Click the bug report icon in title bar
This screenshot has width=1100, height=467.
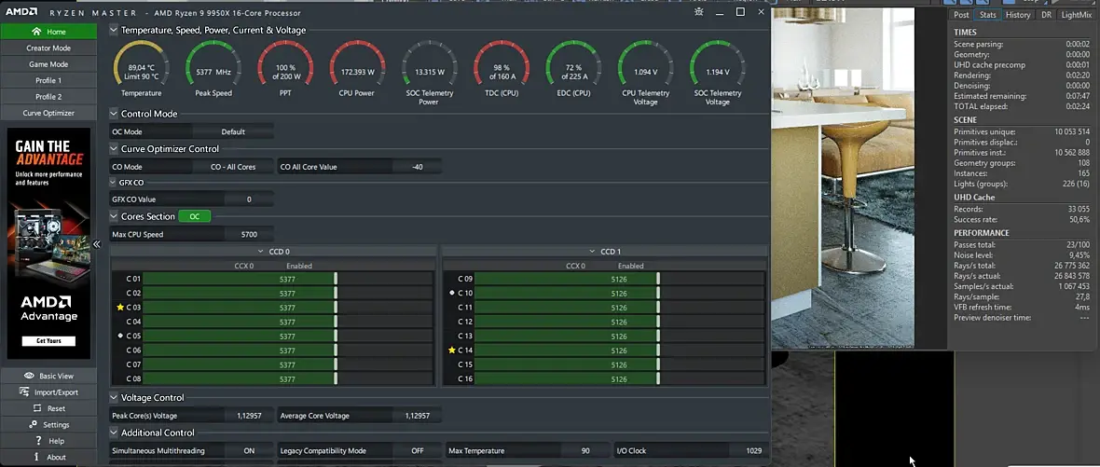coord(699,12)
